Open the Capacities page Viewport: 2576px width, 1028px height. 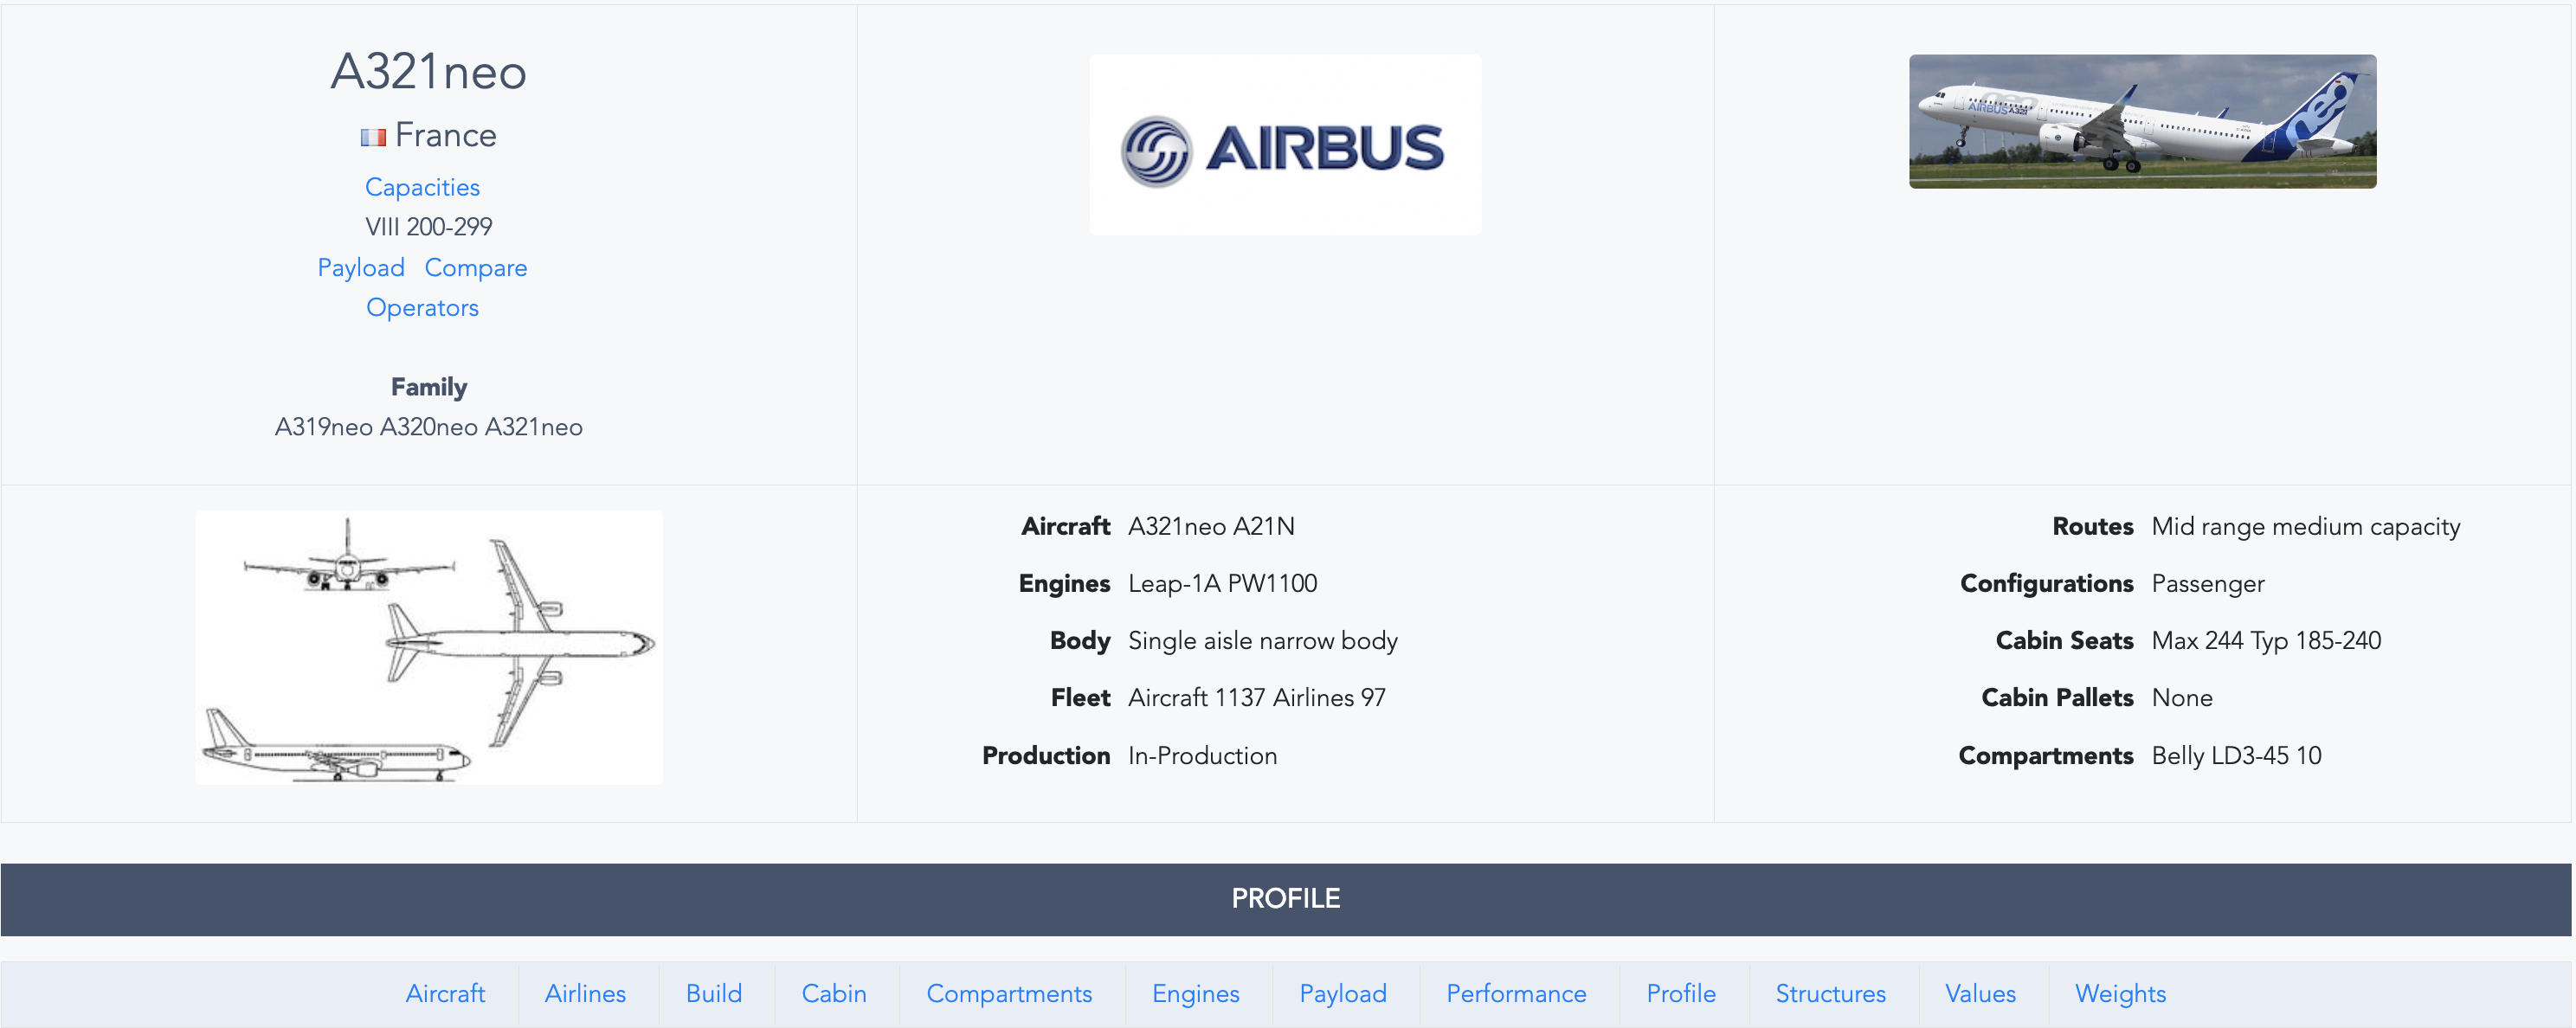(421, 187)
